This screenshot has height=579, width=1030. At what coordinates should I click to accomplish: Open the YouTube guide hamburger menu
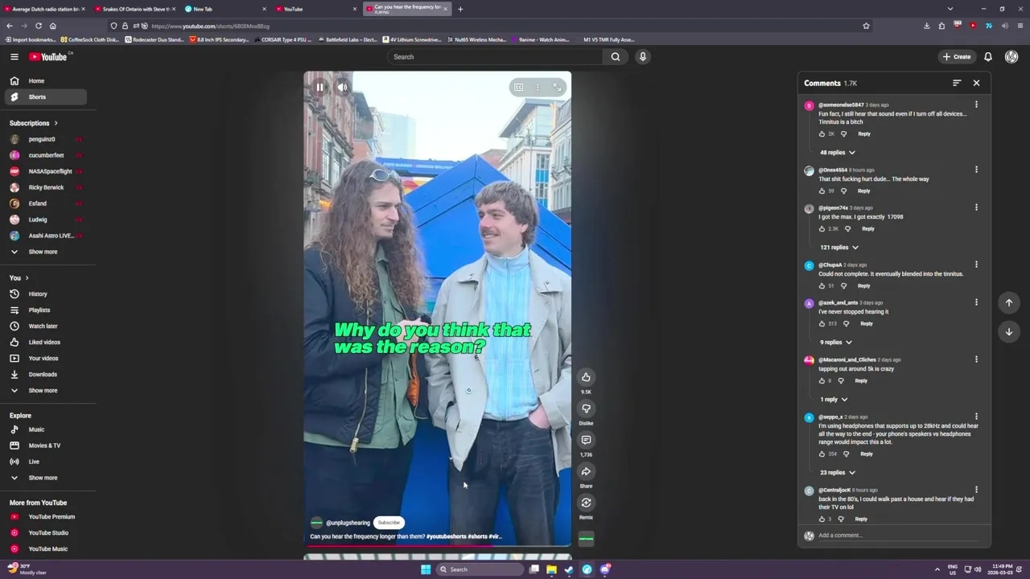[14, 56]
